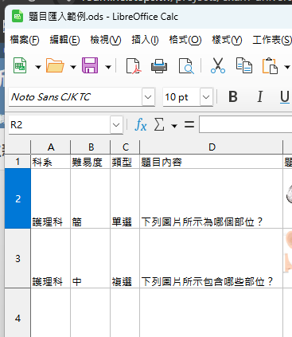Click the Select All corner box

tap(18, 147)
